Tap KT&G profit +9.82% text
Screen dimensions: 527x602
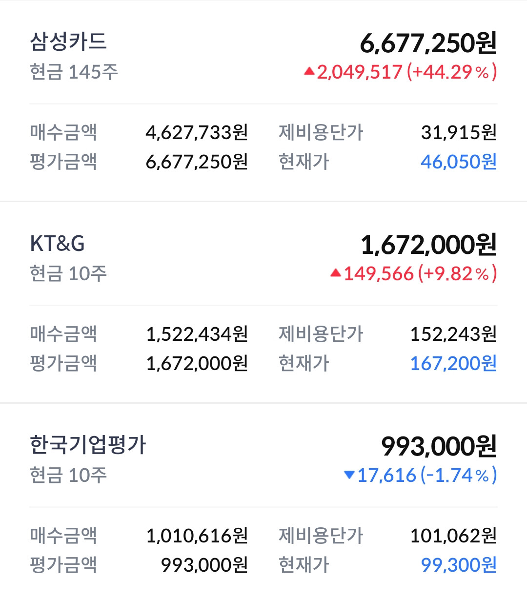coord(458,273)
